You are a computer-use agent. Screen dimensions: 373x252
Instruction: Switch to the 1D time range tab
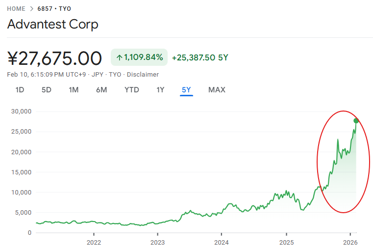point(20,90)
